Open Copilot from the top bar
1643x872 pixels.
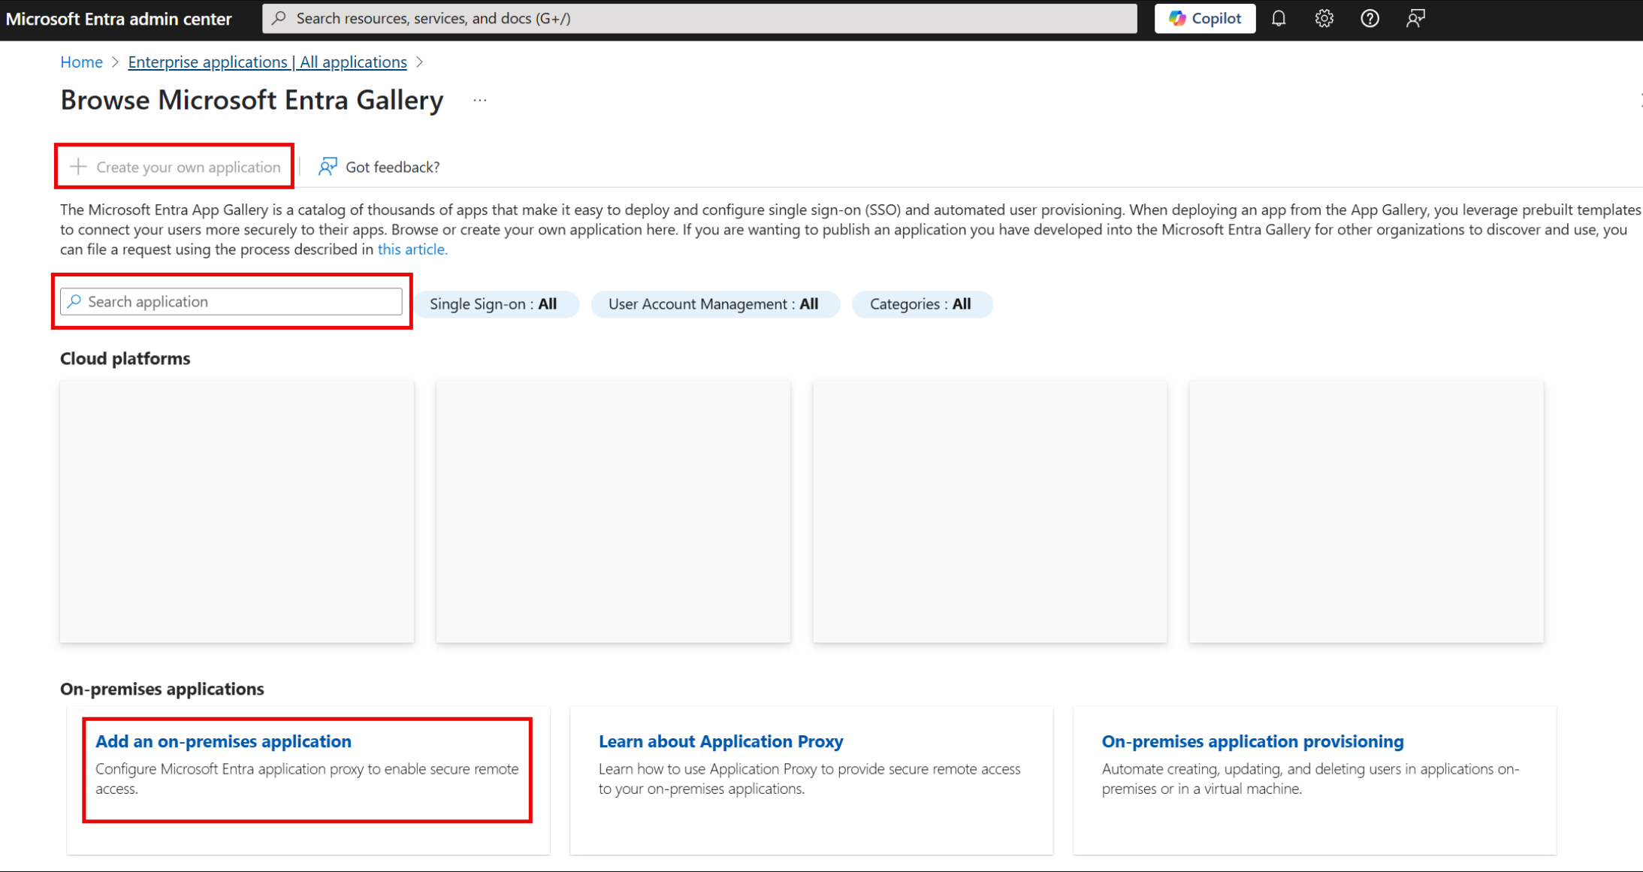click(1204, 18)
